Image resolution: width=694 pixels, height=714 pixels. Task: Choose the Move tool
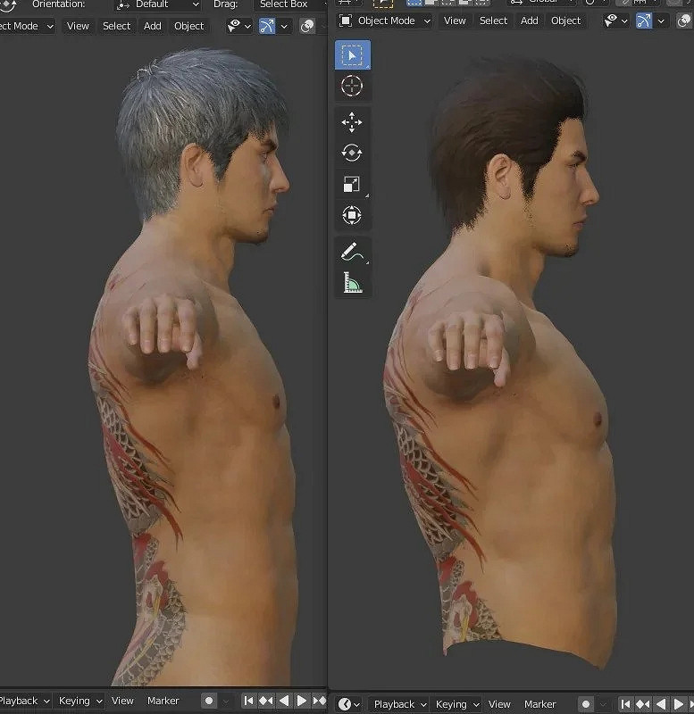pyautogui.click(x=352, y=122)
